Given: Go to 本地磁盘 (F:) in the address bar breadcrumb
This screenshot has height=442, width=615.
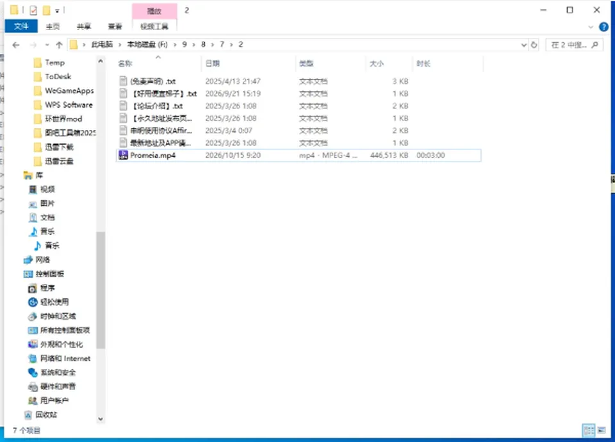Looking at the screenshot, I should (147, 45).
